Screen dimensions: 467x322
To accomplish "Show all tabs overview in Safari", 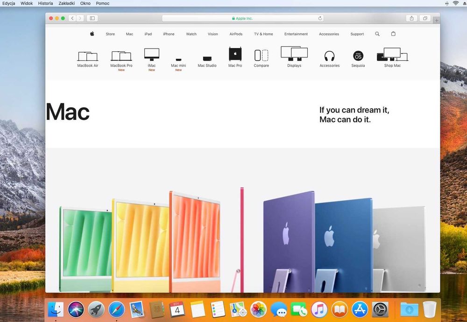I will click(425, 18).
